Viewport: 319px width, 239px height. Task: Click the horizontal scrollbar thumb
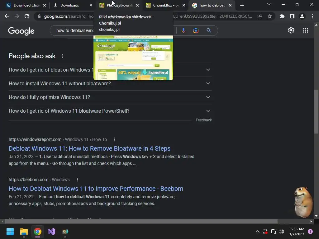(141, 221)
